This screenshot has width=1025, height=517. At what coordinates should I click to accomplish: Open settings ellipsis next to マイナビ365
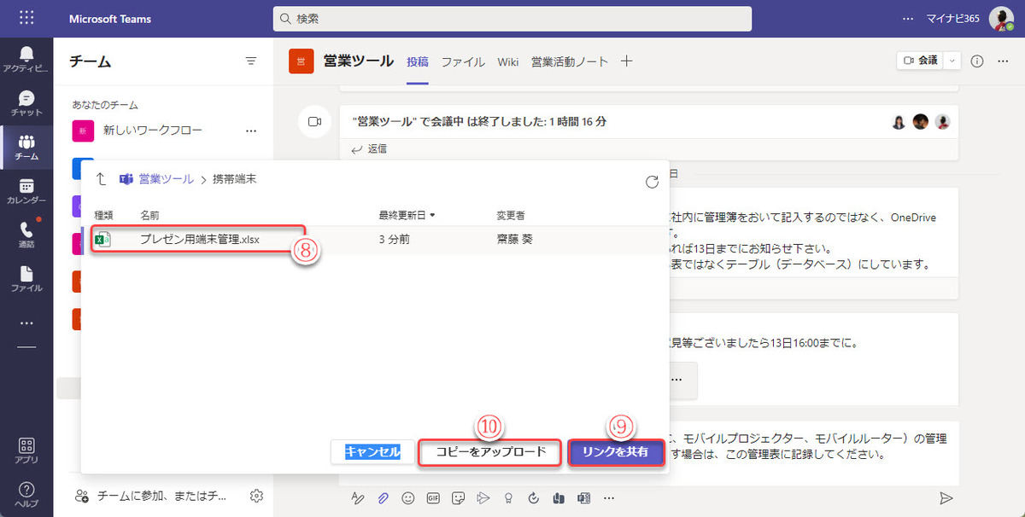coord(908,18)
